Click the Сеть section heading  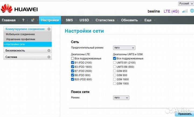[x=75, y=42]
